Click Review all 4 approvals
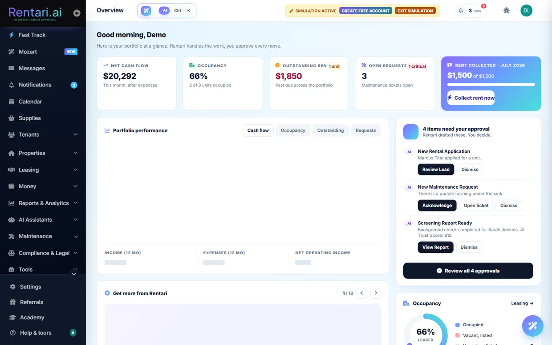The image size is (552, 345). [x=468, y=271]
